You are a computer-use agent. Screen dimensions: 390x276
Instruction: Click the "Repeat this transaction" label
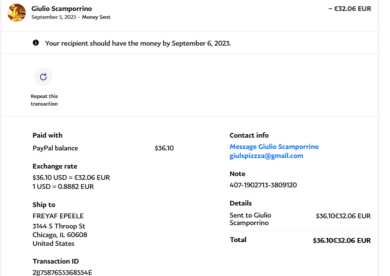point(44,100)
